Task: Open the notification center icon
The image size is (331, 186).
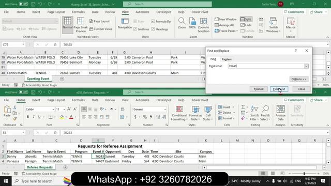Action: click(x=323, y=181)
